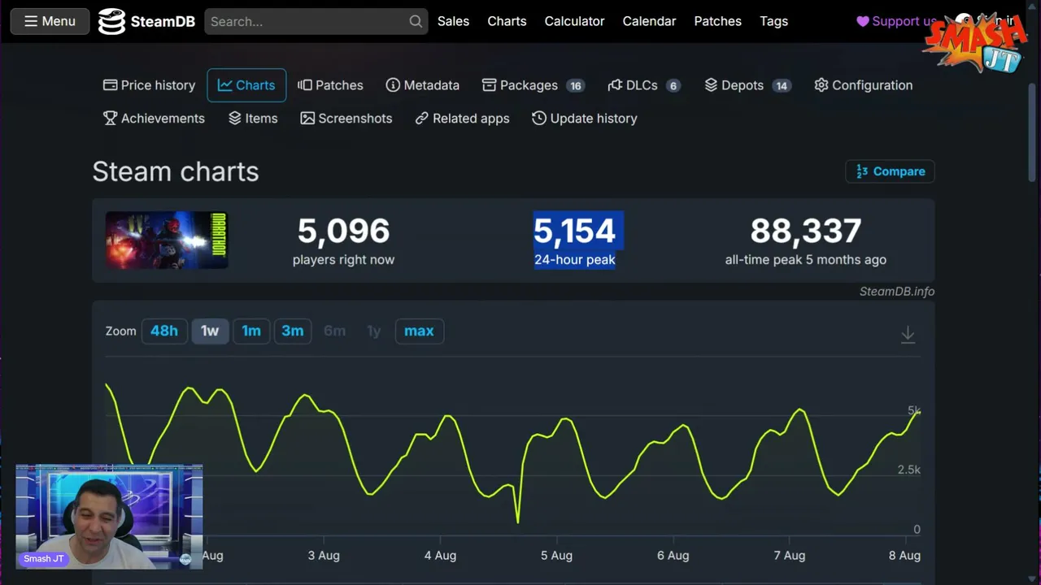The width and height of the screenshot is (1041, 585).
Task: Click the all-time peak 5 months ago label
Action: 806,260
